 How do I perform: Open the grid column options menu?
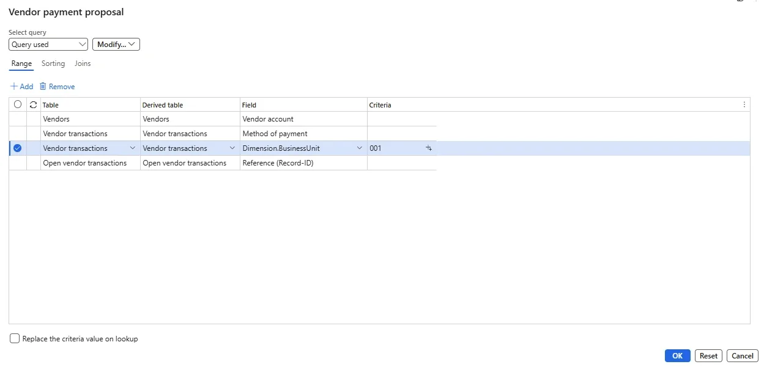coord(744,104)
